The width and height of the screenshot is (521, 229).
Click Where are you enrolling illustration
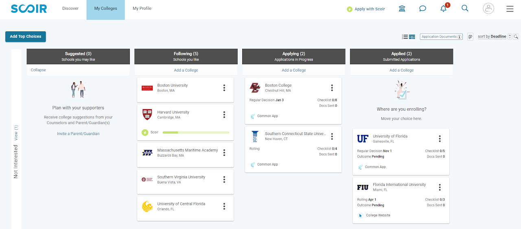[x=401, y=90]
